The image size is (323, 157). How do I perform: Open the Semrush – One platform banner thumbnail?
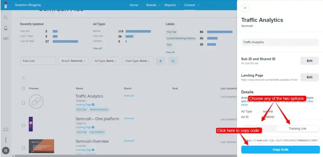[x=31, y=124]
